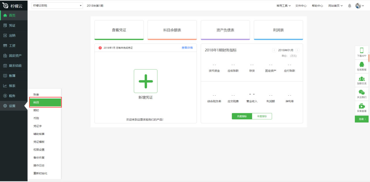Click the 查看详情 link for unfinished vouchers

point(187,47)
